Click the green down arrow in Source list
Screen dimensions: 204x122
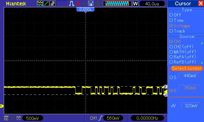(x=202, y=63)
